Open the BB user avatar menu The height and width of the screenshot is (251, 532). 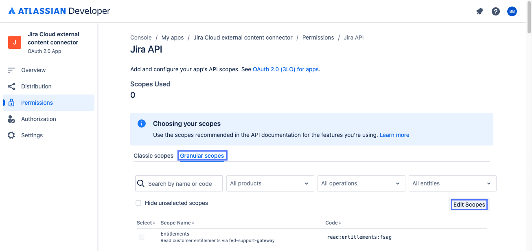point(512,11)
